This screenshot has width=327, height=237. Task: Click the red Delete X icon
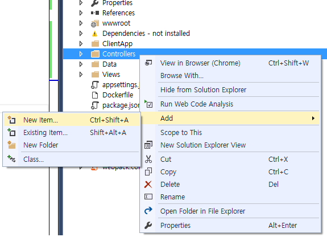coord(148,185)
